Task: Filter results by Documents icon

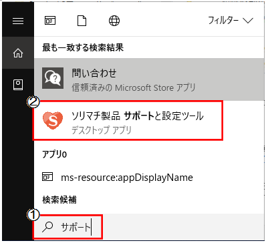Action: tap(82, 21)
